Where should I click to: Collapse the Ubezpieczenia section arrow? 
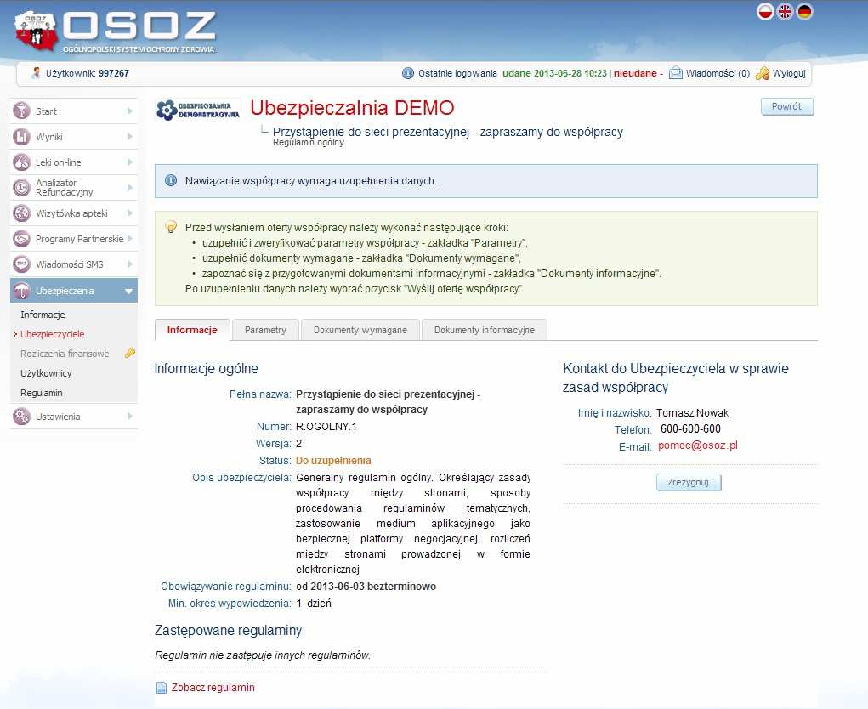[129, 291]
